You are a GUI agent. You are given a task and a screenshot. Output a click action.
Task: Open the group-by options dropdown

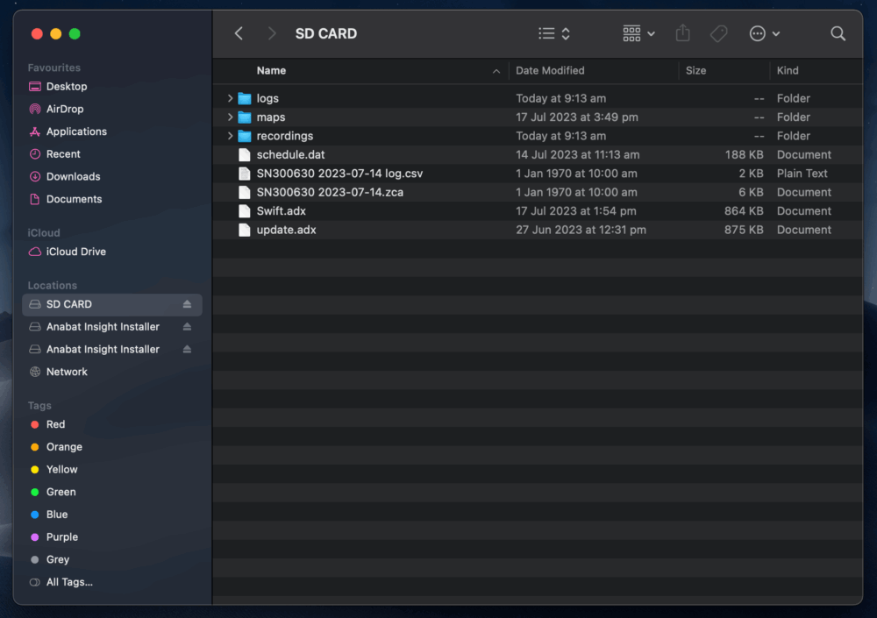click(x=638, y=33)
